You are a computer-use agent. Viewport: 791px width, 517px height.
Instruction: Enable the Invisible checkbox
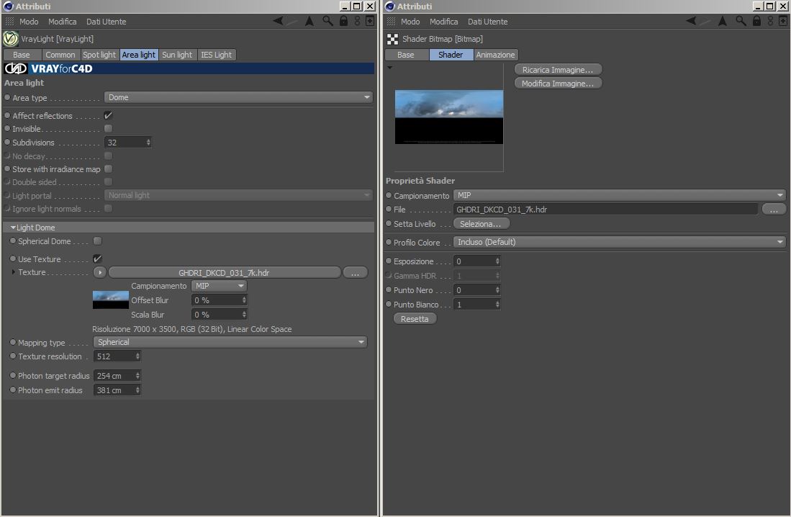(108, 129)
